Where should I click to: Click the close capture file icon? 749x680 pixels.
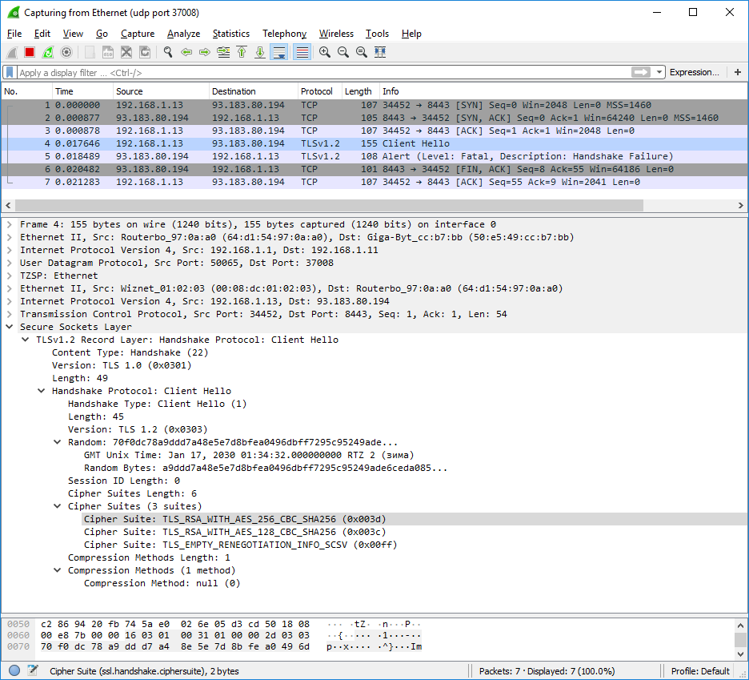126,52
